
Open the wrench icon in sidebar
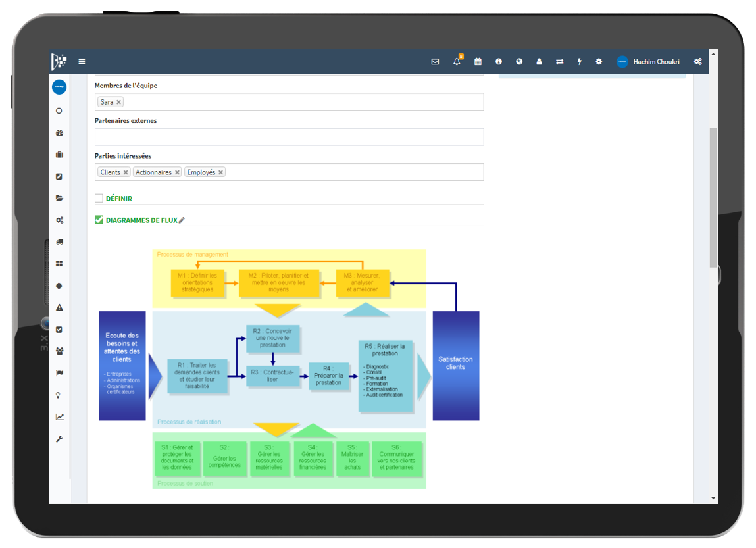click(59, 439)
